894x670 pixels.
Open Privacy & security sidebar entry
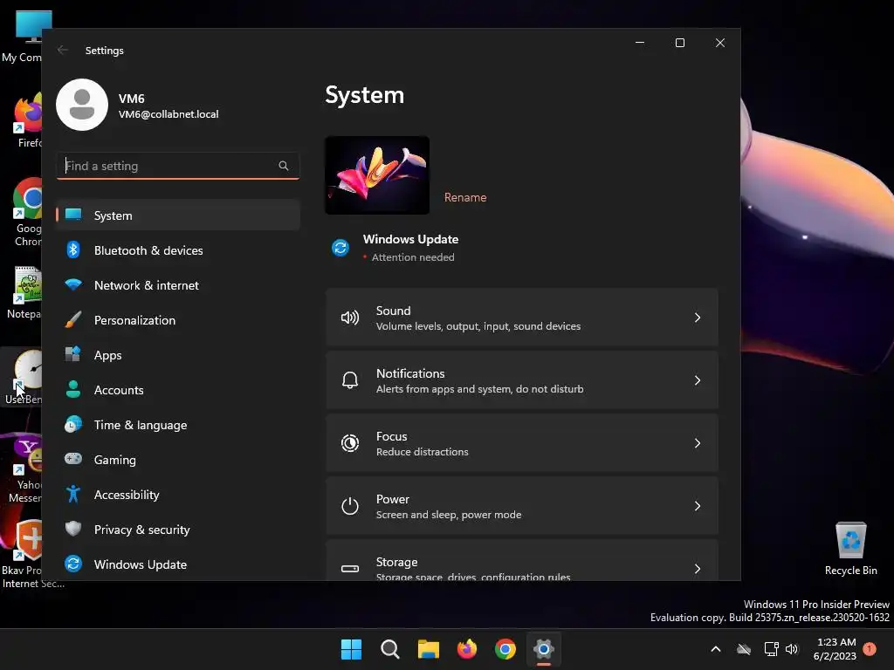click(178, 530)
